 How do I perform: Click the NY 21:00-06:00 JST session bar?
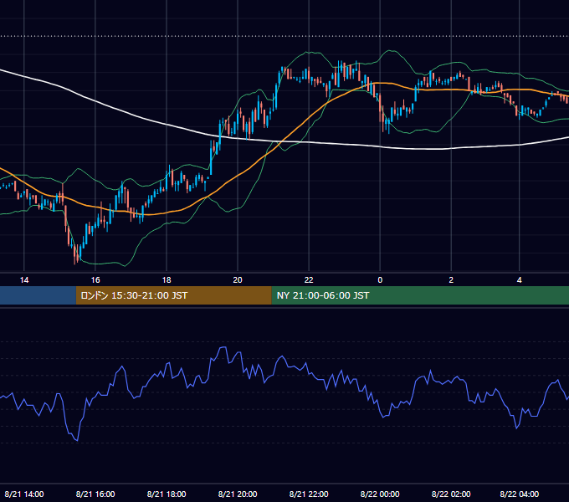[420, 295]
